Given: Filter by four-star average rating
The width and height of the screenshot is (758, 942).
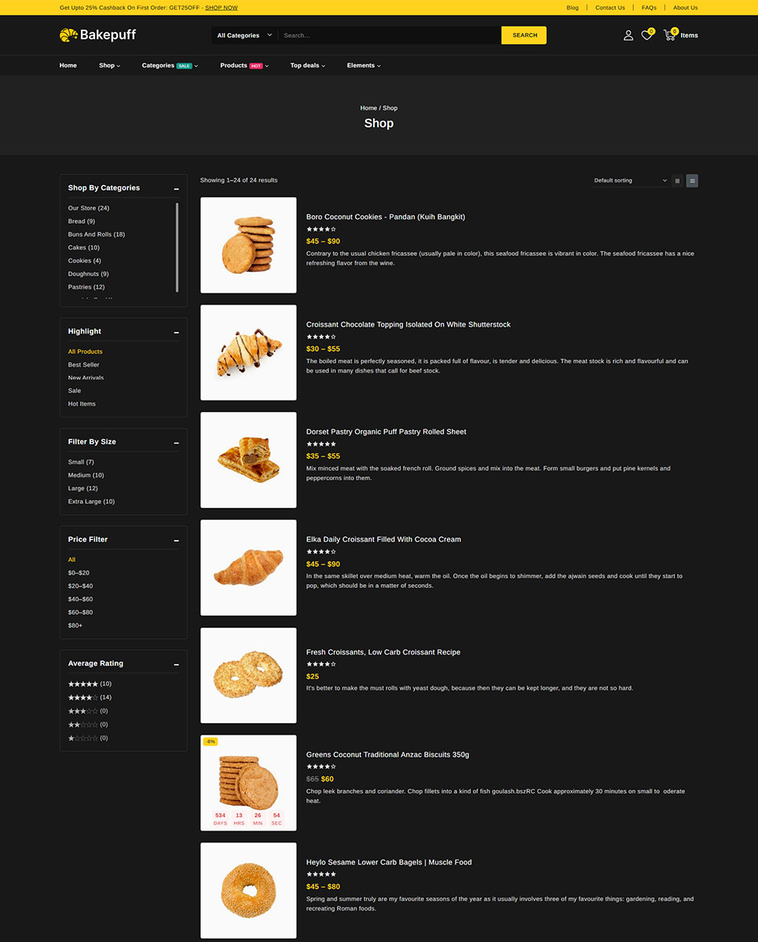Looking at the screenshot, I should pyautogui.click(x=83, y=697).
